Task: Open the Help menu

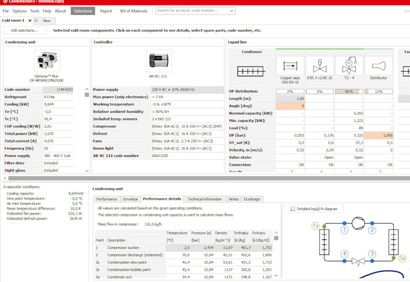Action: point(47,11)
